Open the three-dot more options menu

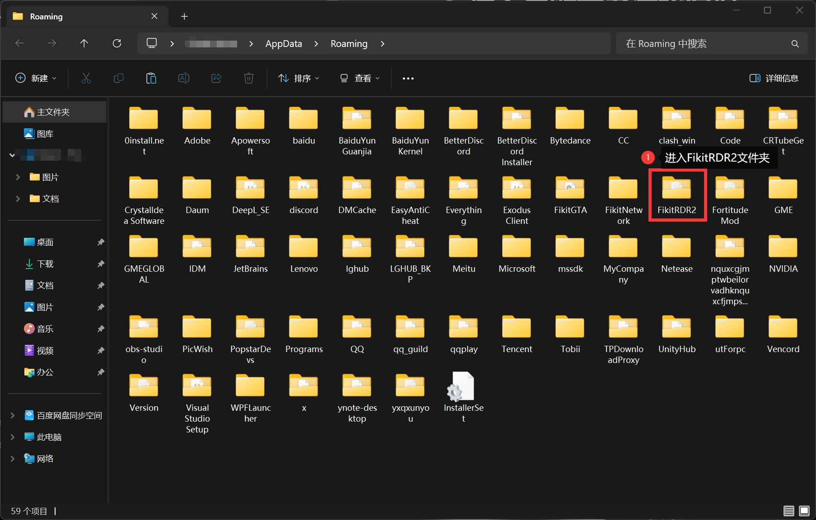point(408,78)
